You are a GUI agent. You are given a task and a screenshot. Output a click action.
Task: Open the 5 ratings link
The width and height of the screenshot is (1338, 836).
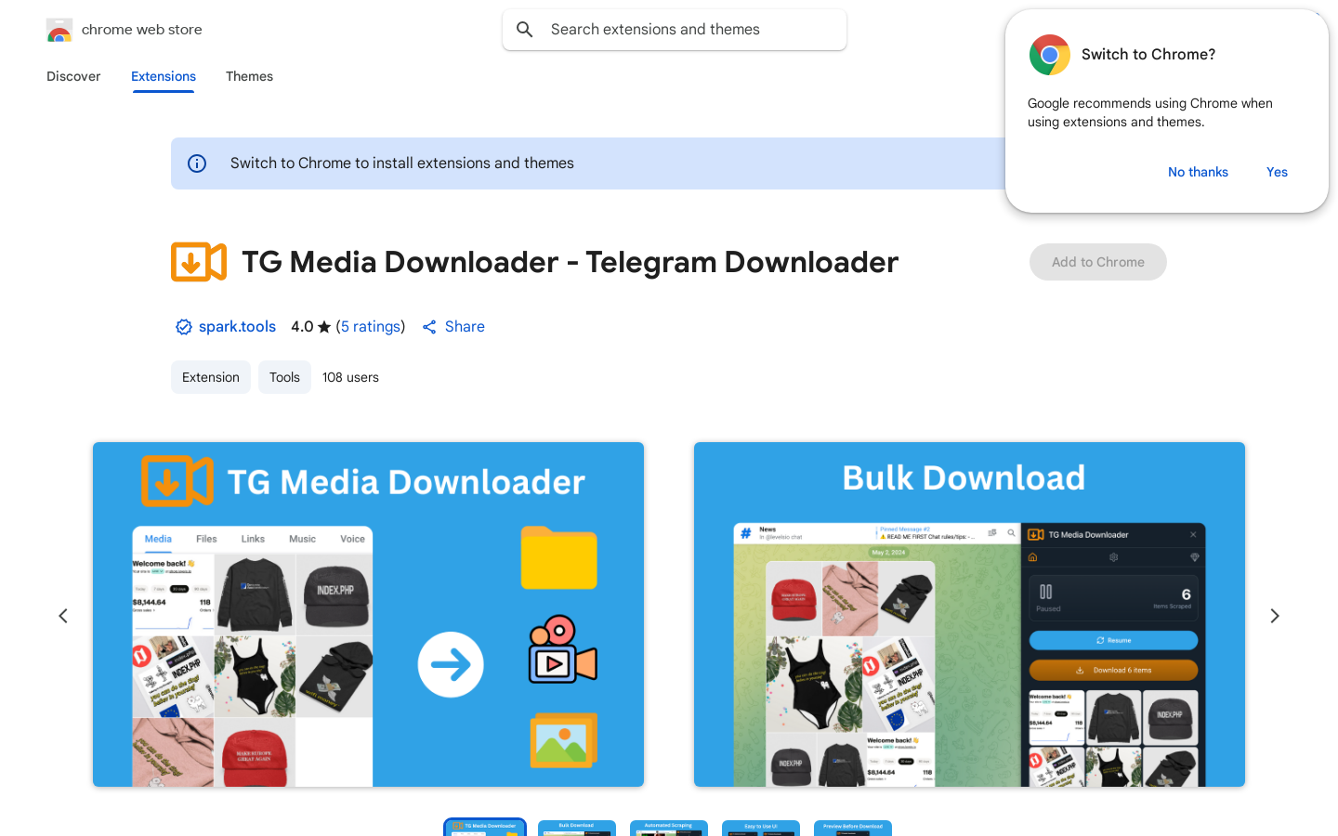(371, 327)
